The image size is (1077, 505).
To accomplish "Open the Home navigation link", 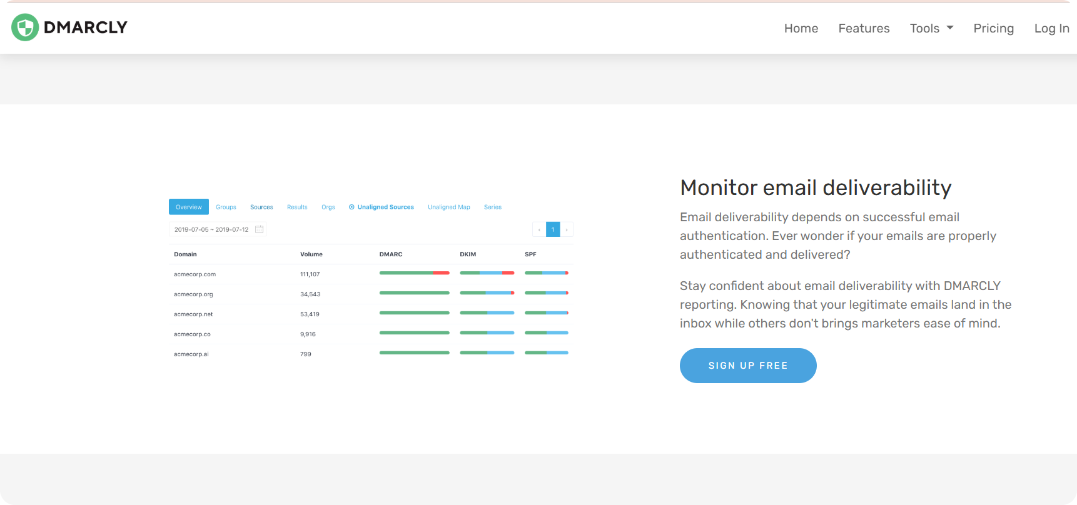I will [801, 28].
